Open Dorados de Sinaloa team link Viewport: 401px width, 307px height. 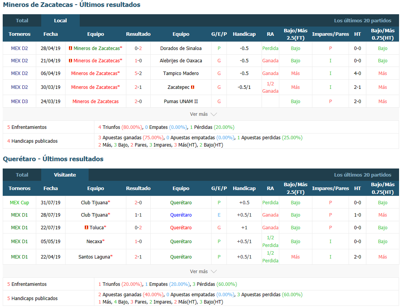click(x=181, y=48)
